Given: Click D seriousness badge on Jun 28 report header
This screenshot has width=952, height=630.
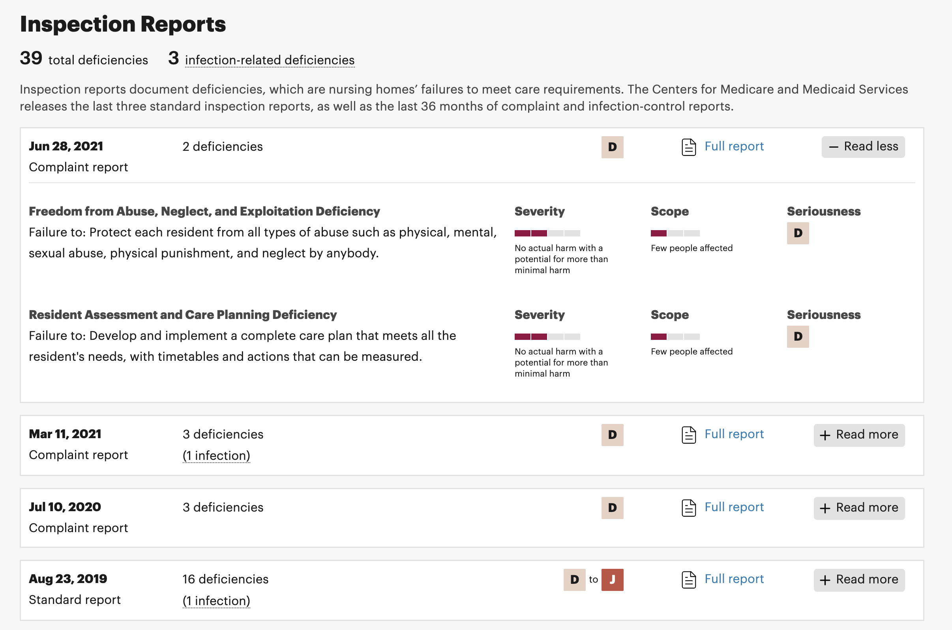Looking at the screenshot, I should click(612, 147).
